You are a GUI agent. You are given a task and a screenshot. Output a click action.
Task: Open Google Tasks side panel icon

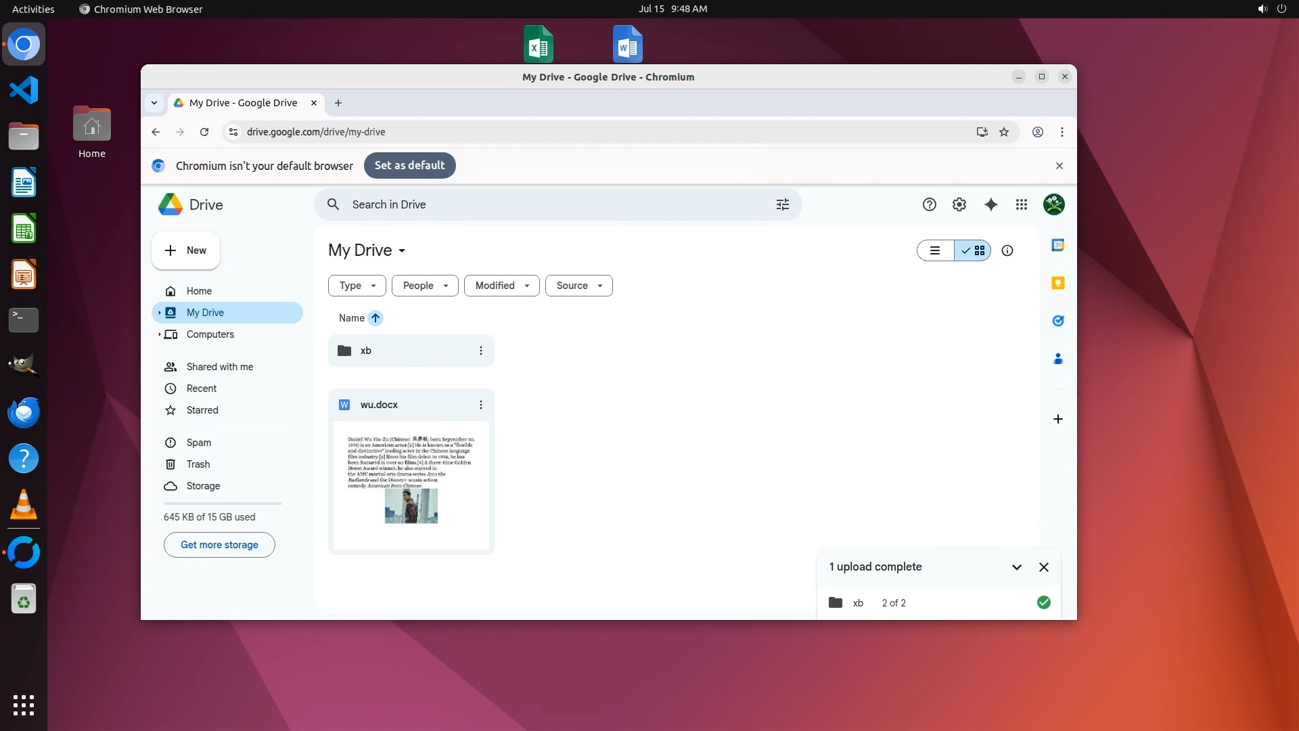coord(1057,321)
